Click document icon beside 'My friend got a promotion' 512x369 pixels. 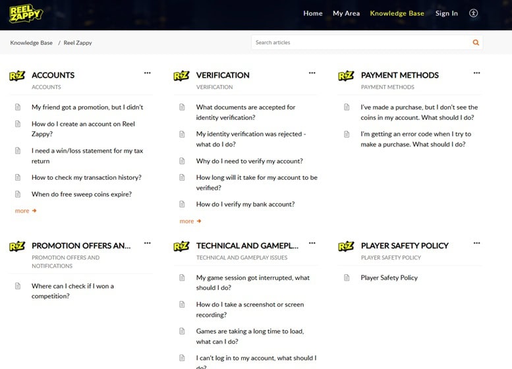[18, 107]
